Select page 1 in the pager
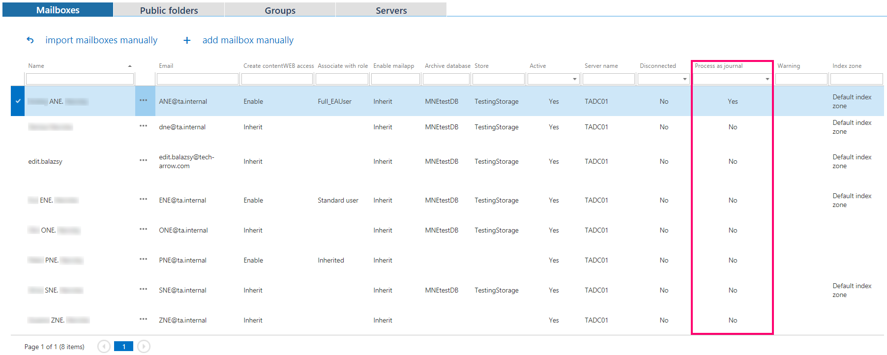This screenshot has width=887, height=355. click(x=123, y=347)
